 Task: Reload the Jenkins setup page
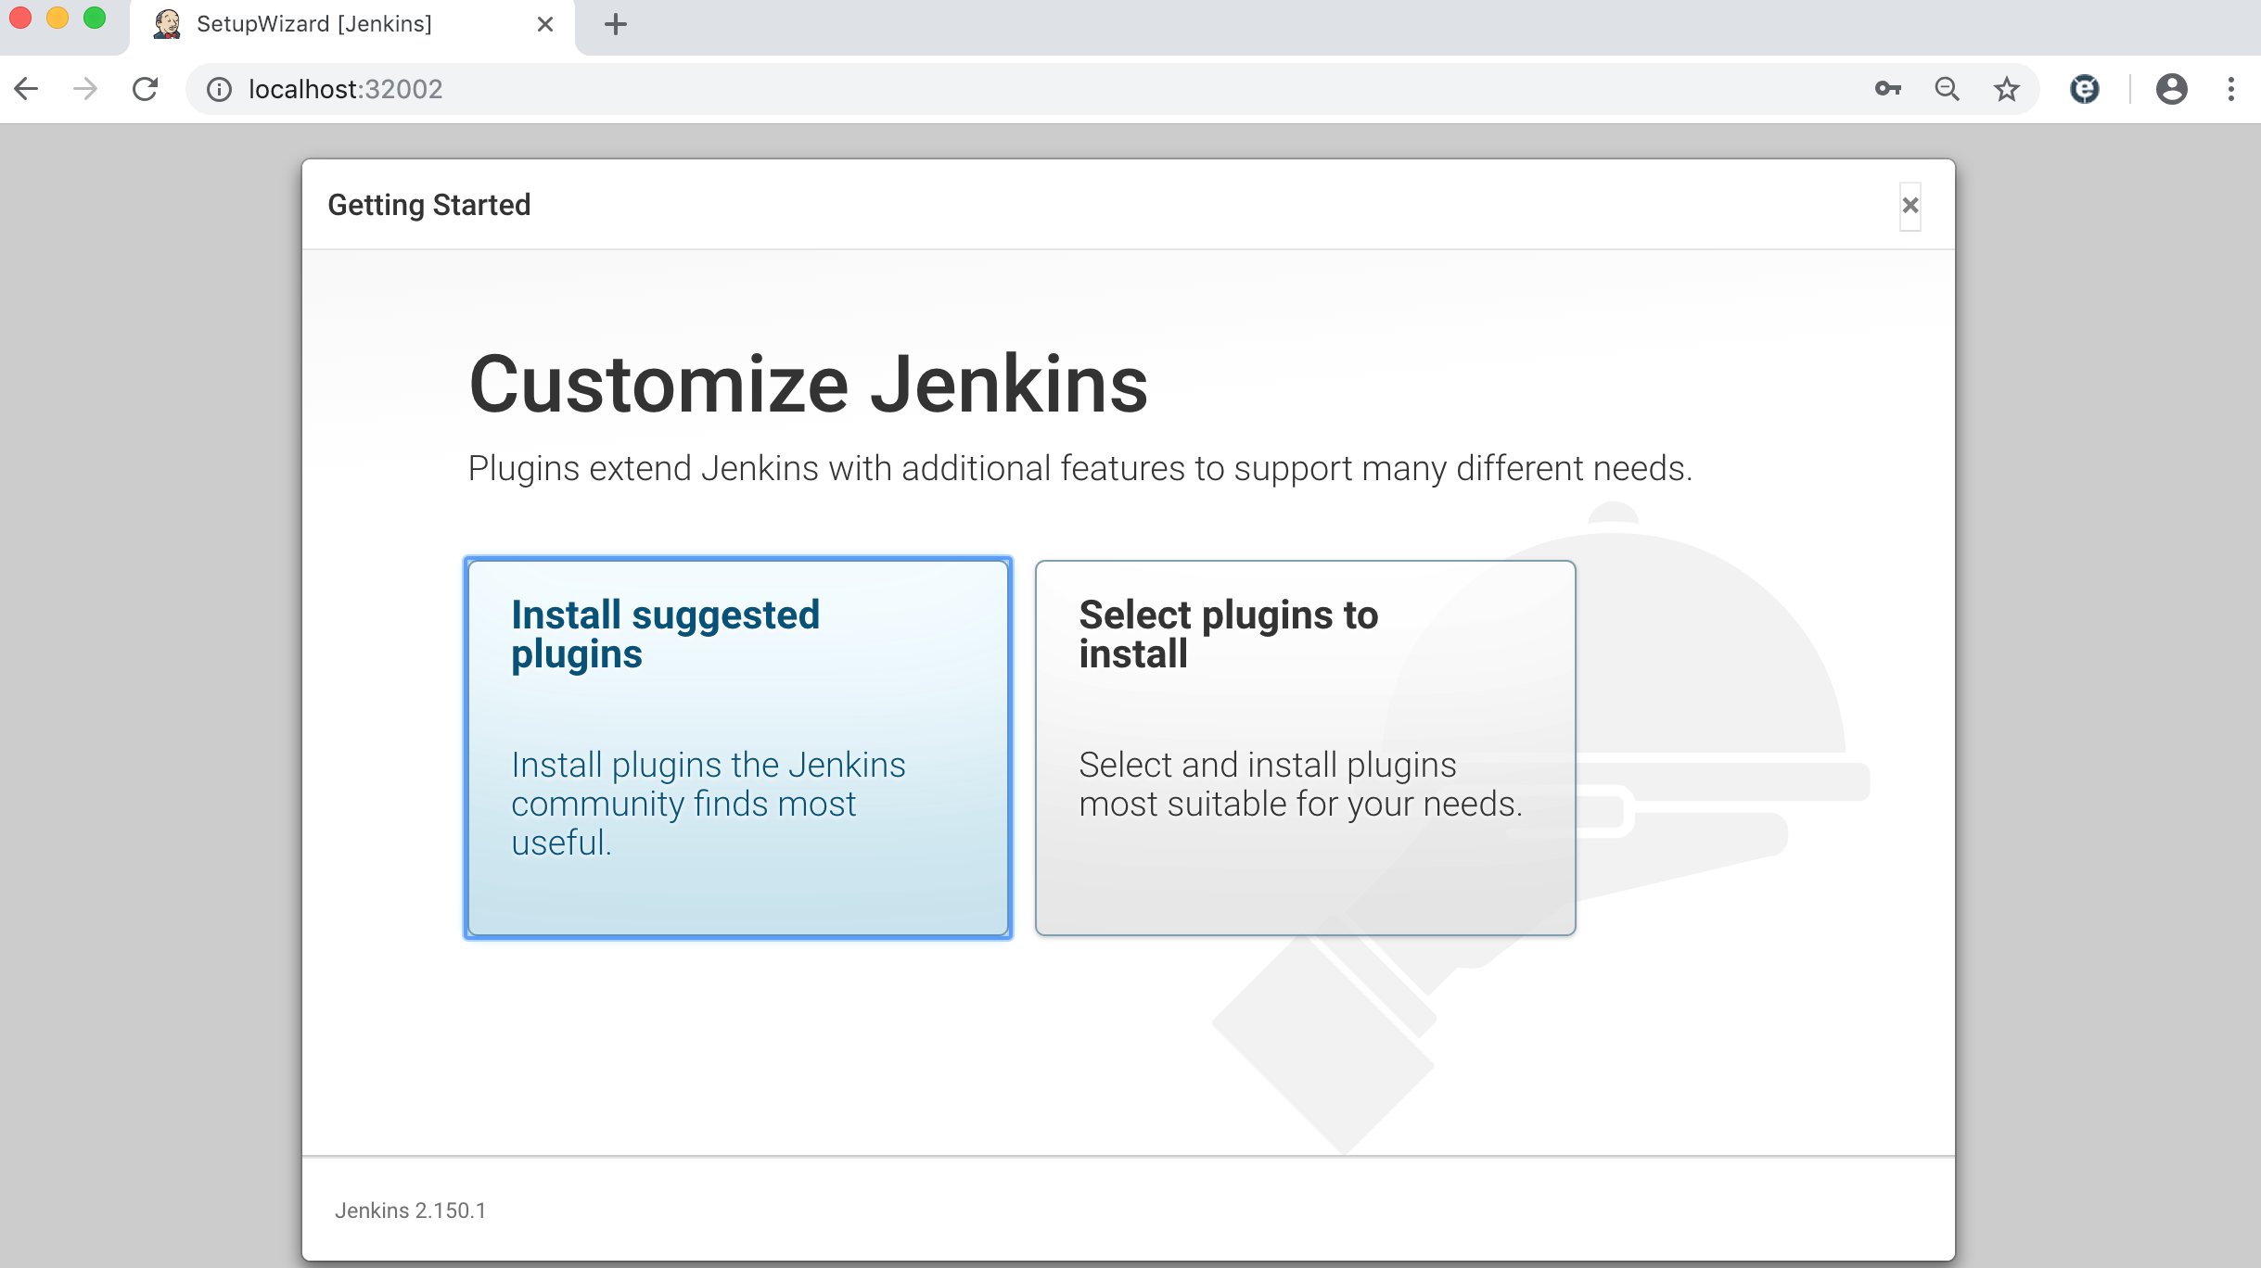click(x=147, y=89)
